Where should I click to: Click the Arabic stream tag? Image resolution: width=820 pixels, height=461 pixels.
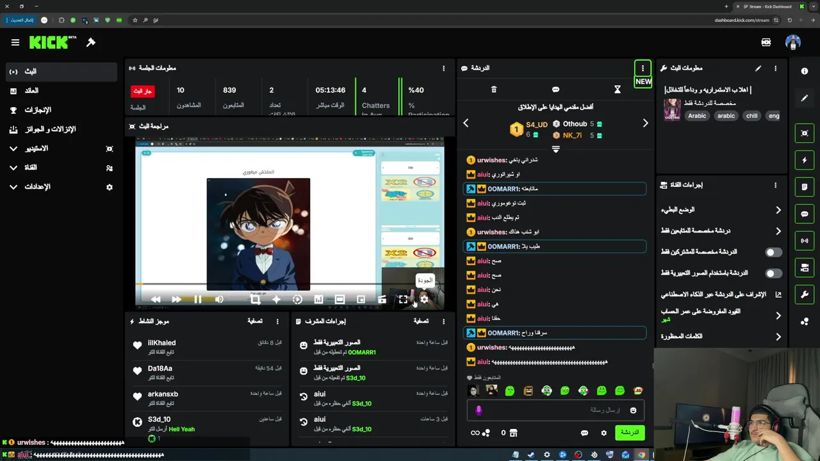(x=697, y=116)
